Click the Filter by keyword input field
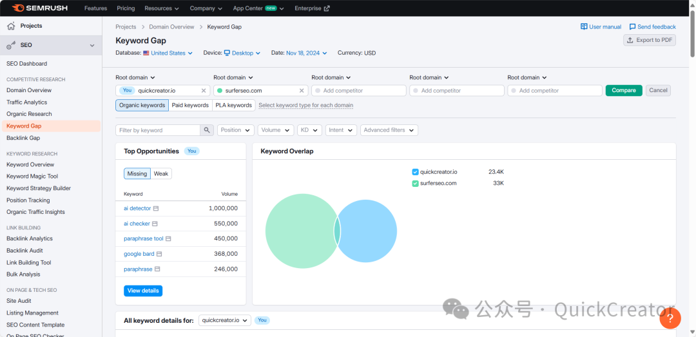This screenshot has width=696, height=337. tap(158, 130)
